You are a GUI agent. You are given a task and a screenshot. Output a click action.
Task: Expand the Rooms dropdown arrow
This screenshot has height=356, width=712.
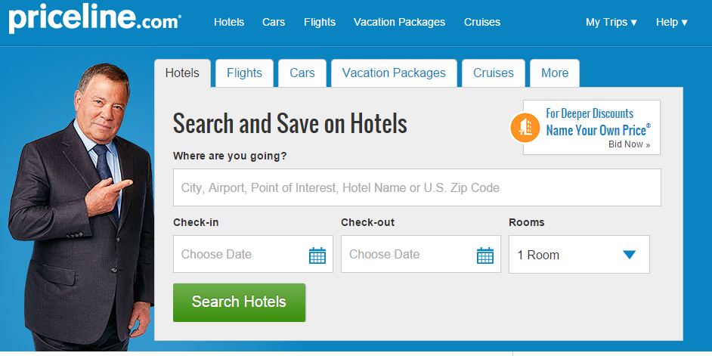pos(629,255)
